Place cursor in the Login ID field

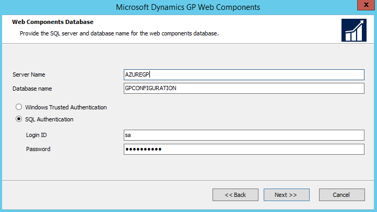pos(243,135)
